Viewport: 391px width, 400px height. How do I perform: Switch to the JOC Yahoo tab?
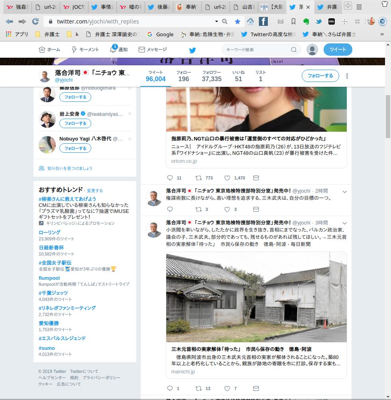click(x=74, y=7)
